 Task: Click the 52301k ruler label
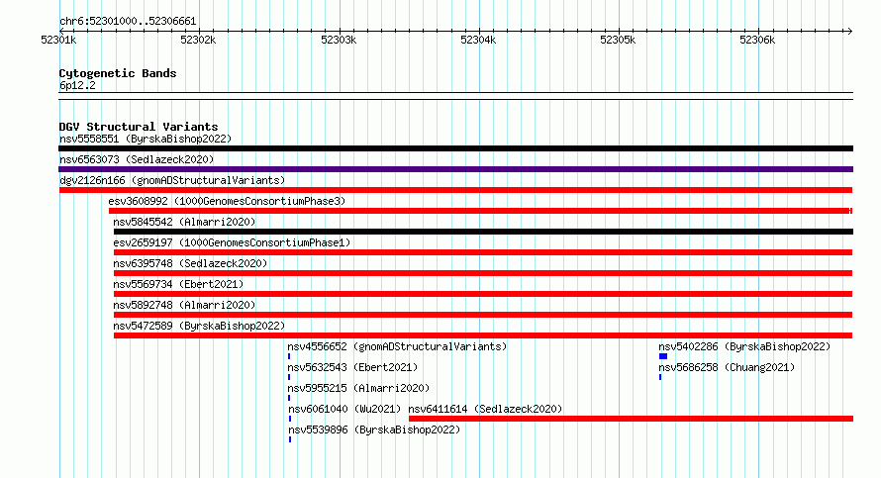click(x=58, y=40)
